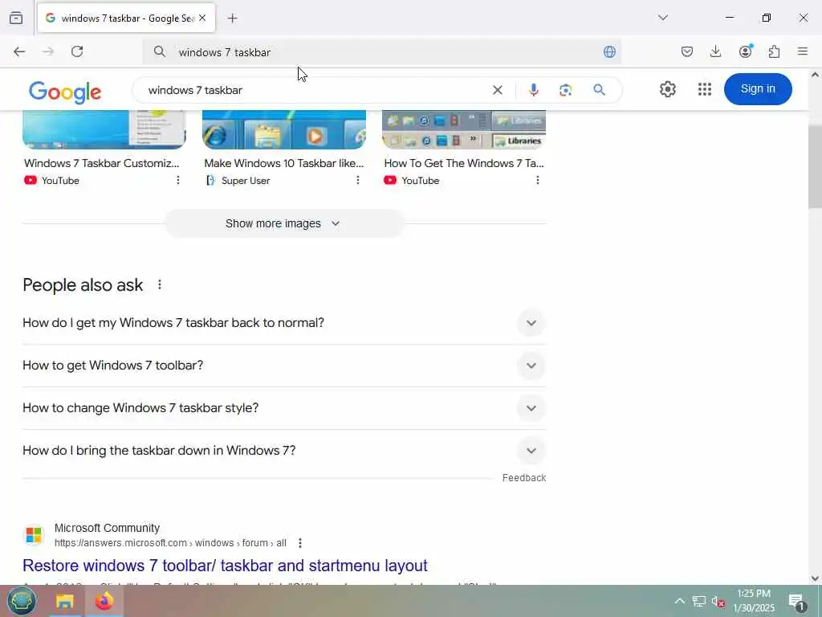Open options for Super User image result
Image resolution: width=822 pixels, height=617 pixels.
click(x=358, y=181)
